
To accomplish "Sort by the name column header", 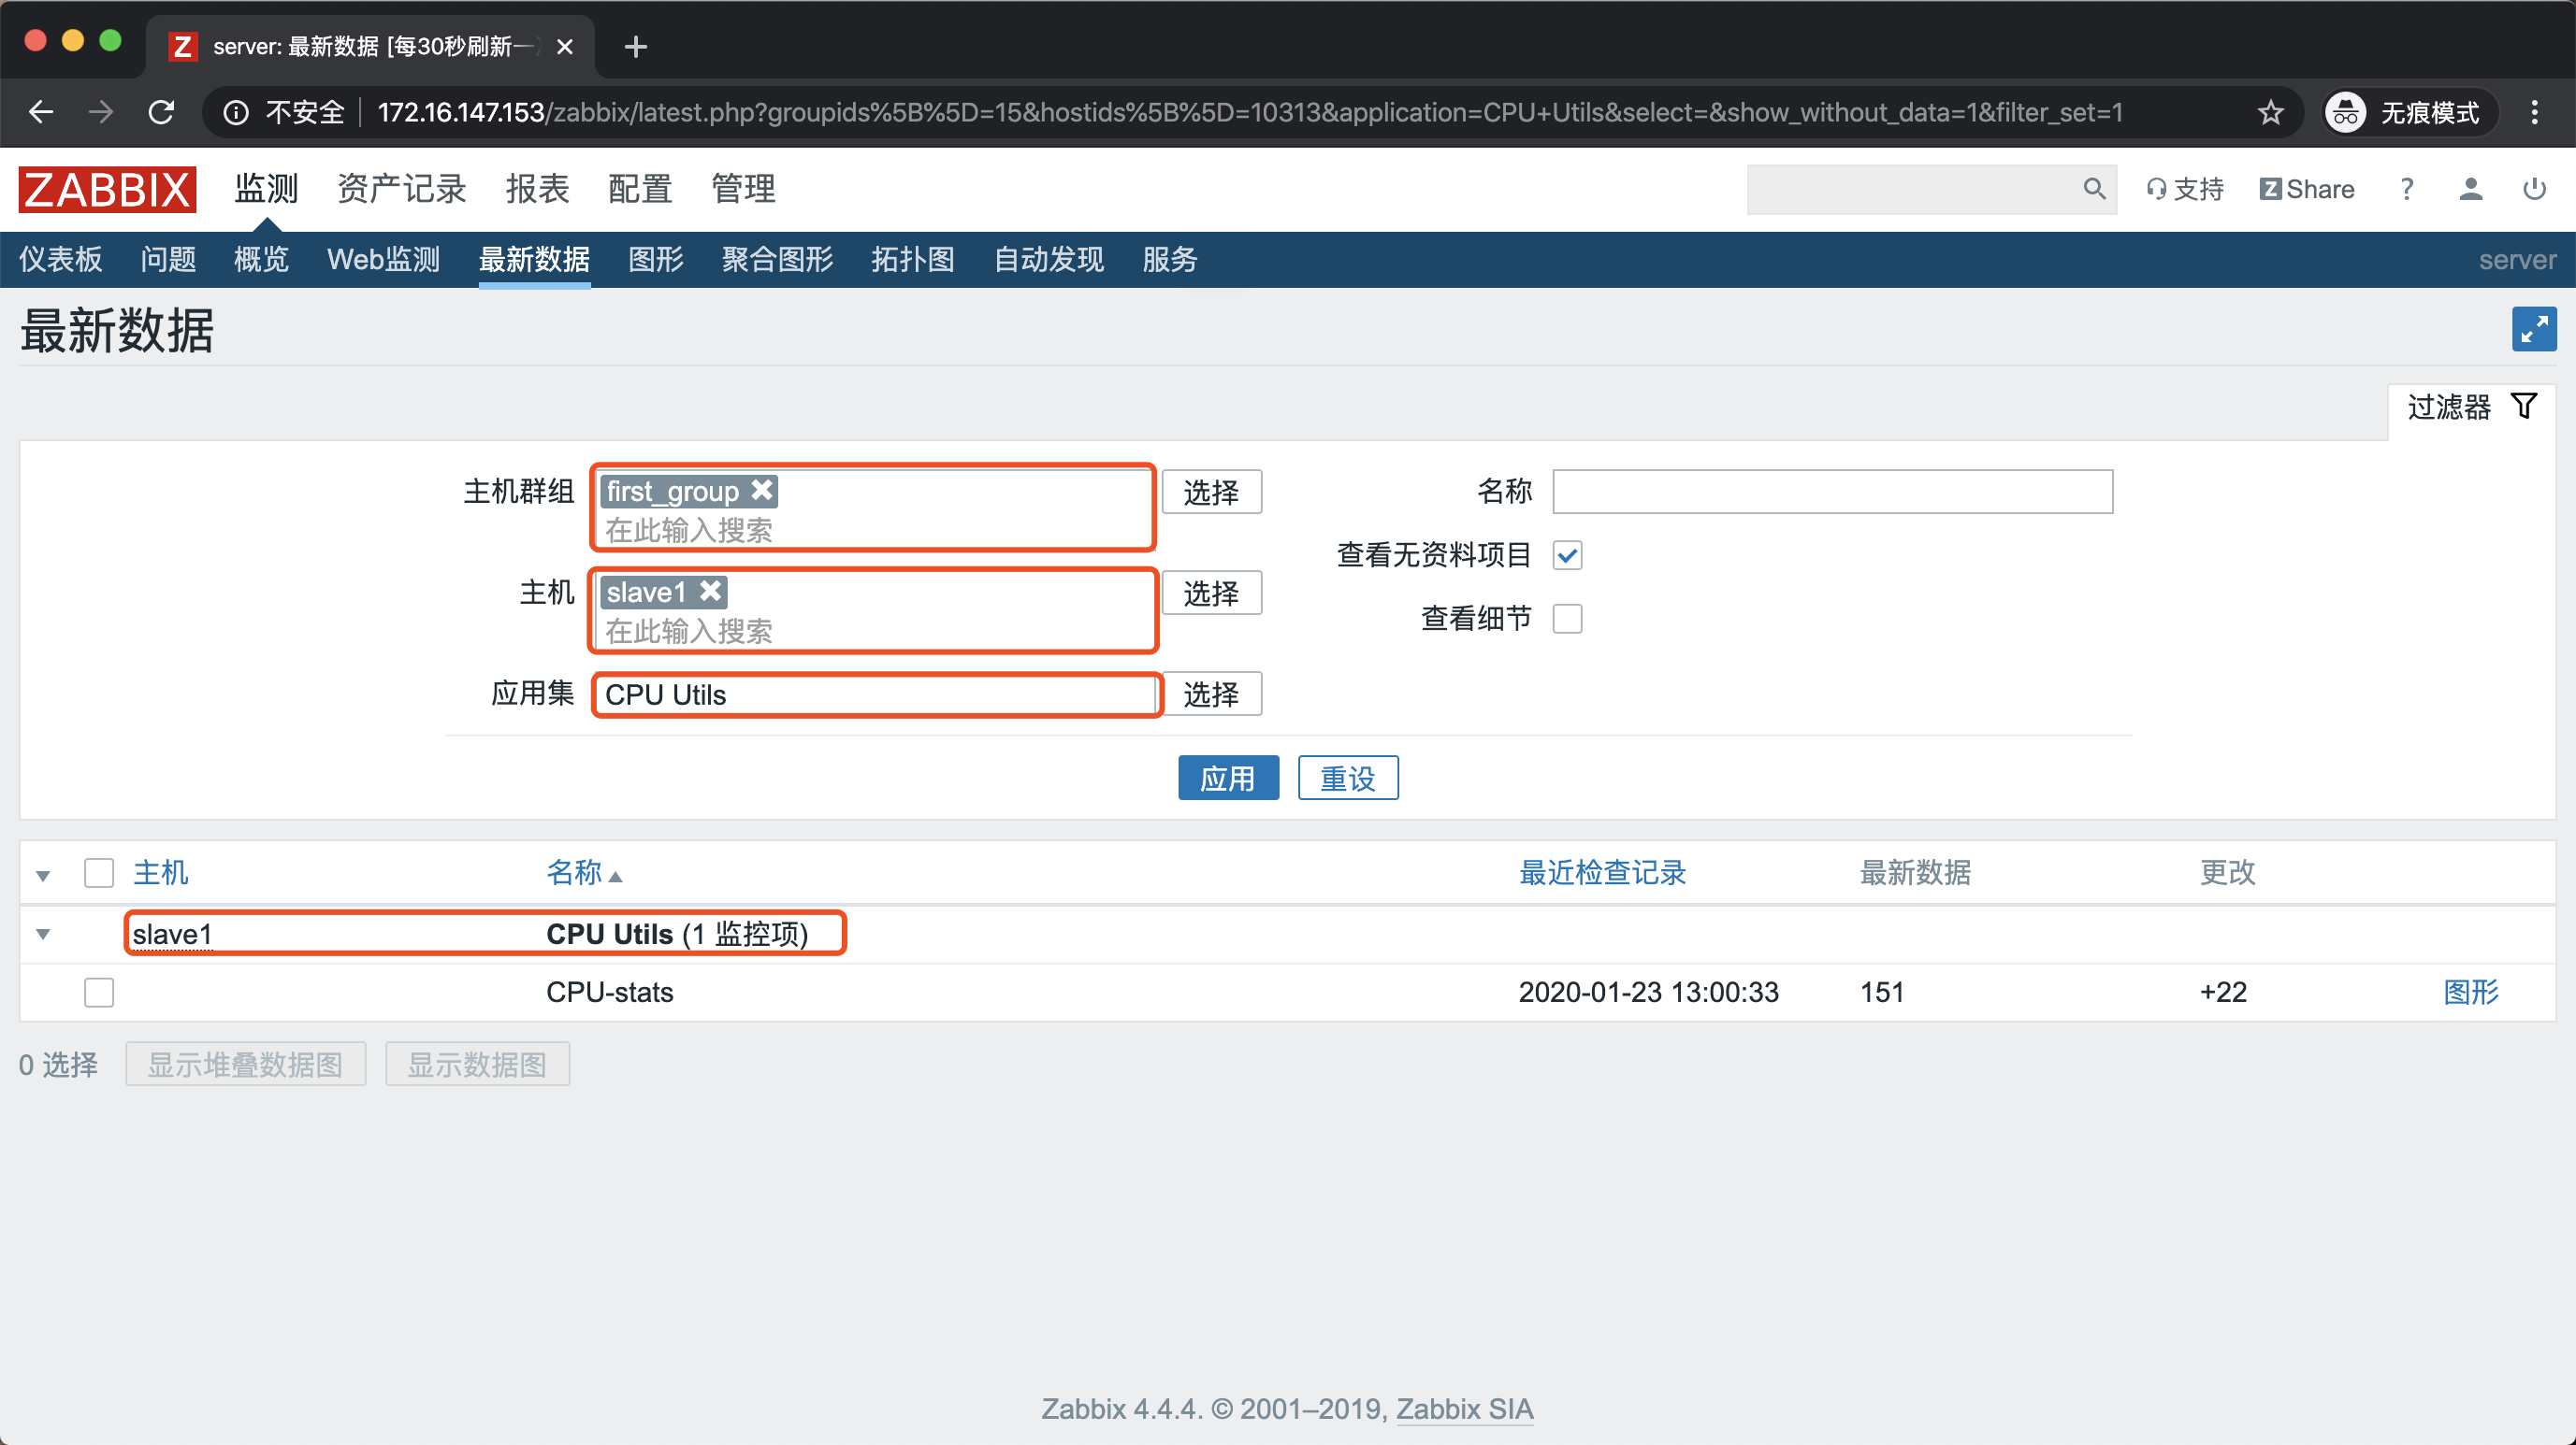I will click(x=574, y=872).
